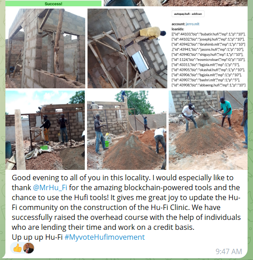Click the reactor's profile avatar

click(x=28, y=248)
